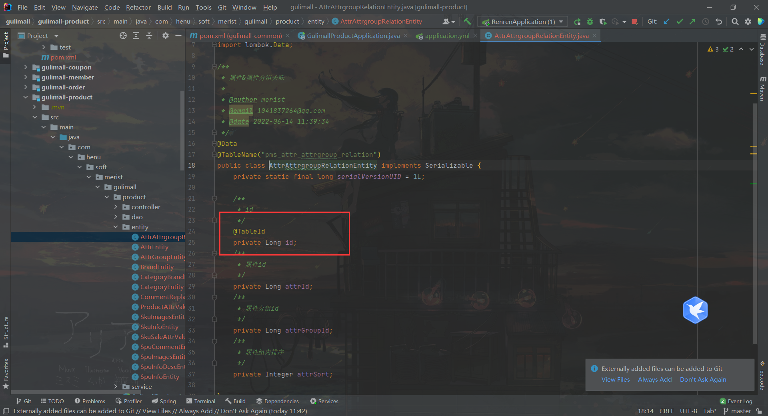Click the Rerun RenrenApplication icon

[x=577, y=22]
